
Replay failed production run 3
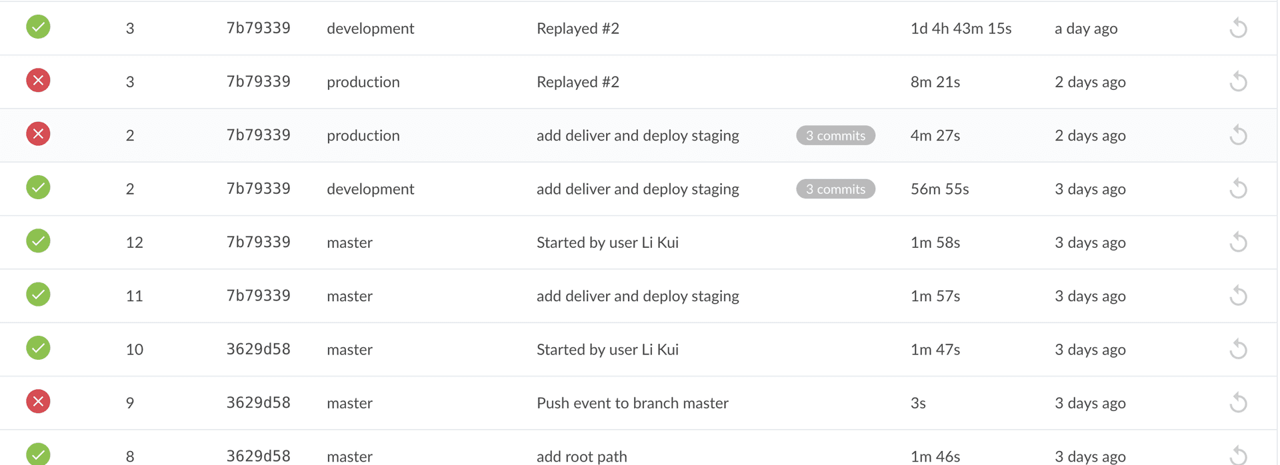click(x=1238, y=81)
